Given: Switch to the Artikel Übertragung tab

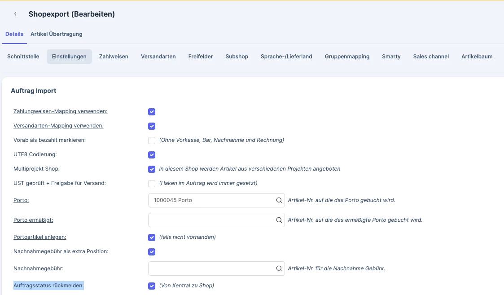Looking at the screenshot, I should pos(56,34).
